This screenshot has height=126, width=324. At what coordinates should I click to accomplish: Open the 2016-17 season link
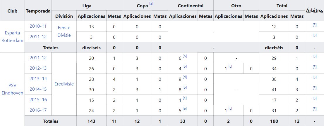pyautogui.click(x=38, y=110)
